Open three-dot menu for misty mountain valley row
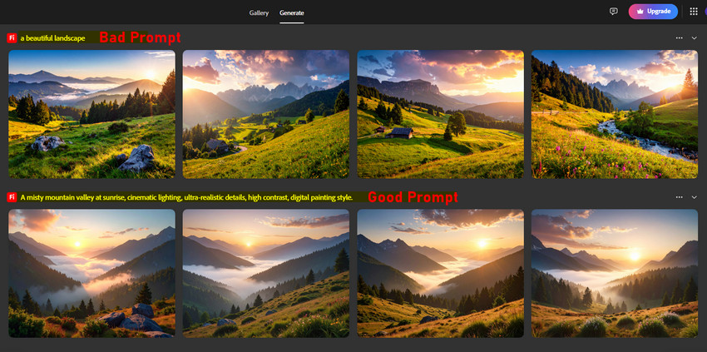Screen dimensions: 707x352 [680, 197]
